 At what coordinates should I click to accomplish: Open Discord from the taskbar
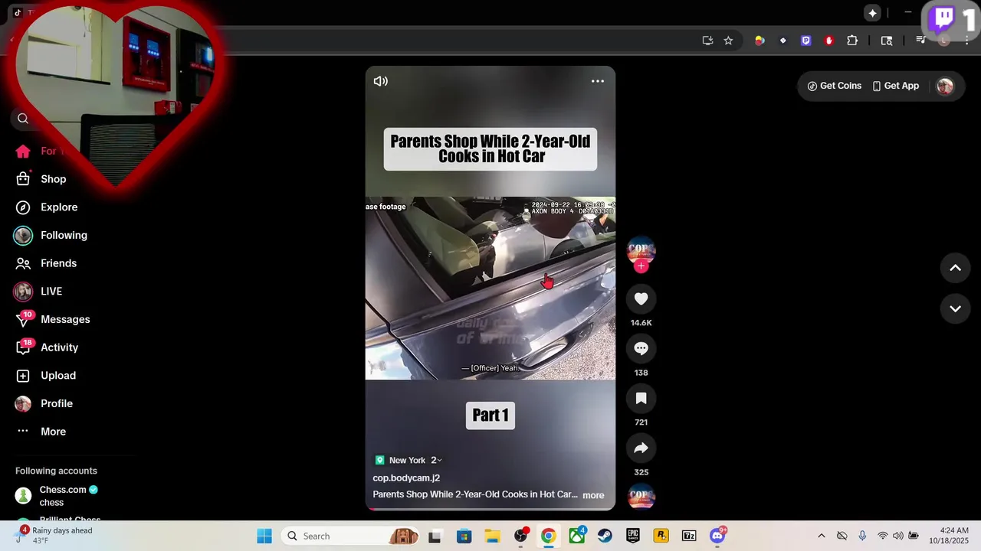point(717,536)
